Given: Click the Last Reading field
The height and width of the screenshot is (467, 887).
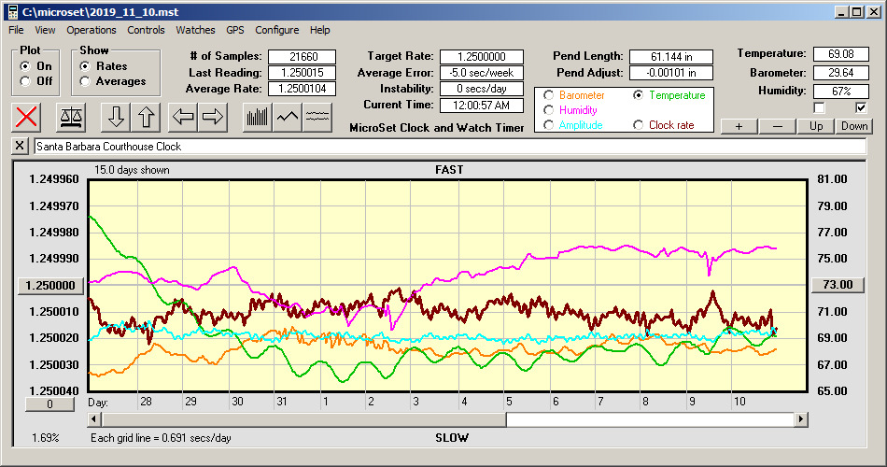Looking at the screenshot, I should [x=303, y=73].
